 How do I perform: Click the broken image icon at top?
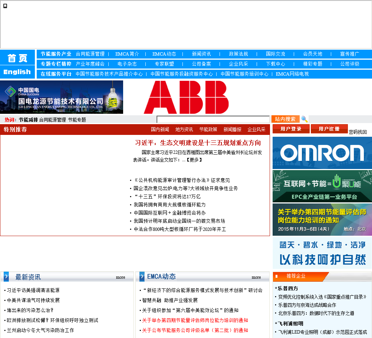point(5,6)
